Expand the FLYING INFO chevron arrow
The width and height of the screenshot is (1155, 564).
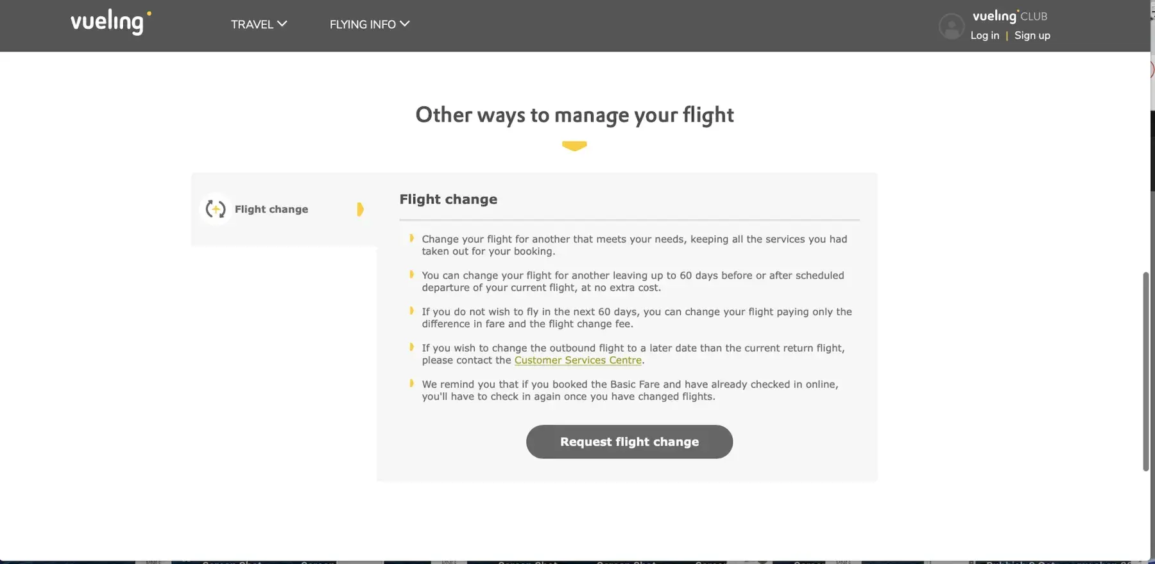tap(405, 24)
